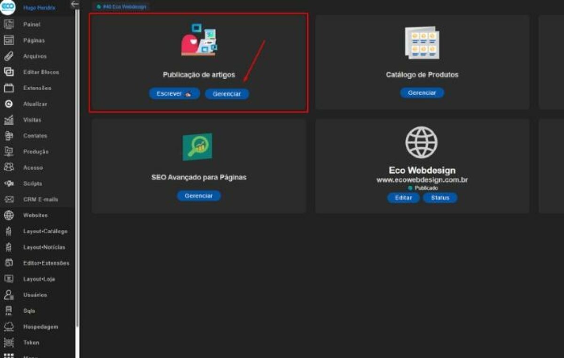Open the Hospedagem cloud icon
The height and width of the screenshot is (358, 564).
pyautogui.click(x=8, y=327)
